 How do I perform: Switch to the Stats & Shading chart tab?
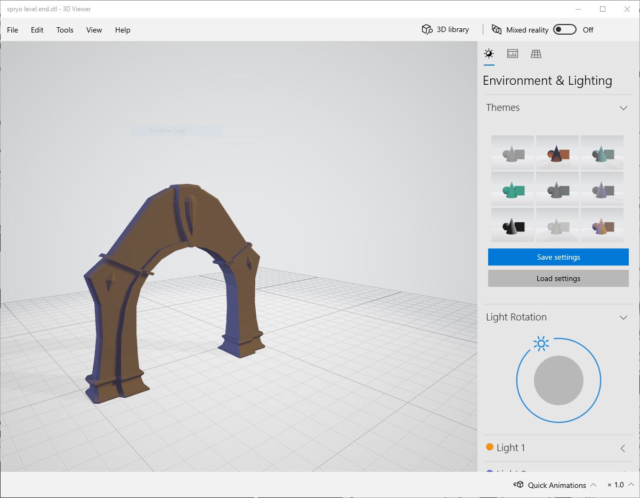(513, 53)
